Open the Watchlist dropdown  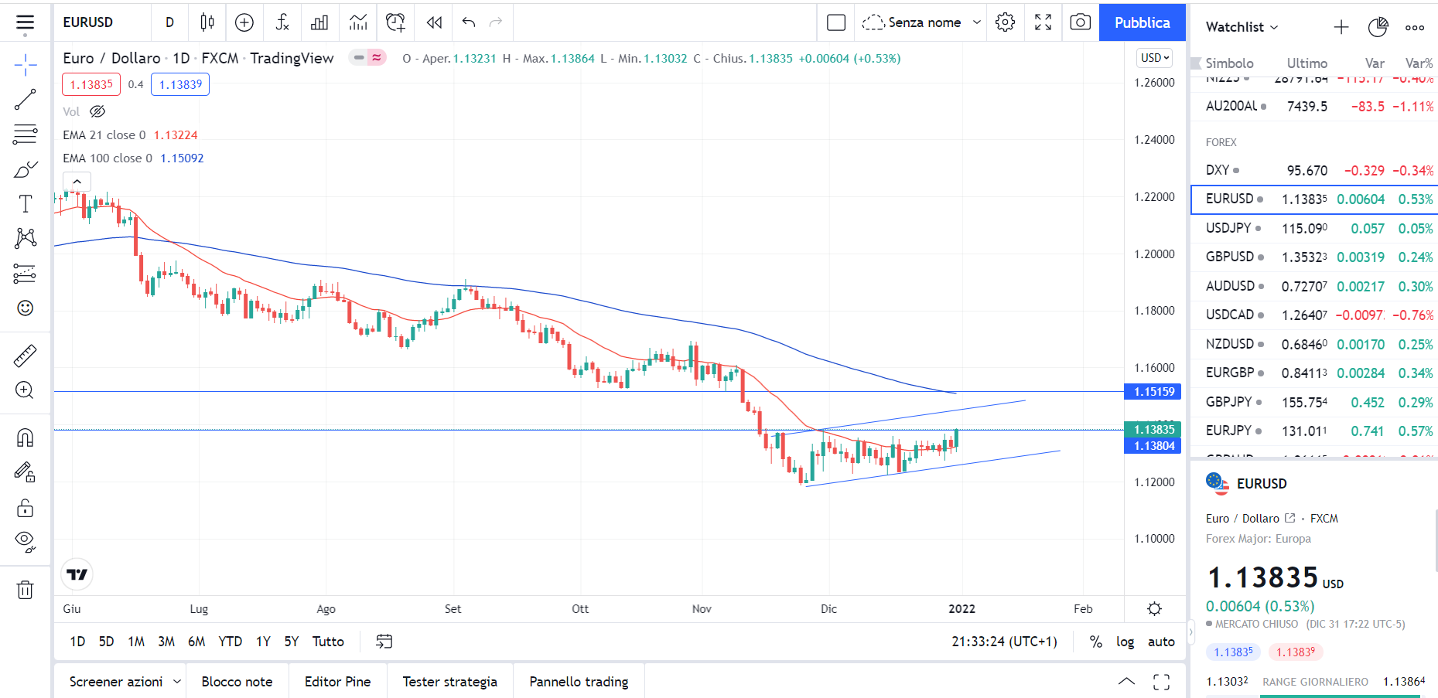[x=1242, y=27]
